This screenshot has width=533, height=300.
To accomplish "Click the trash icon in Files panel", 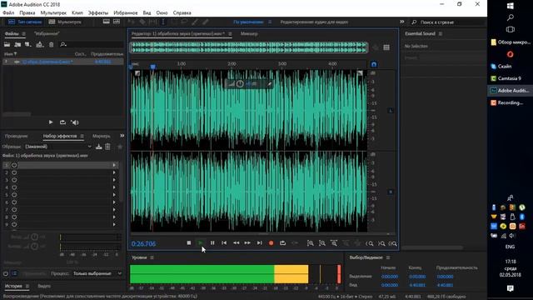I will (51, 44).
